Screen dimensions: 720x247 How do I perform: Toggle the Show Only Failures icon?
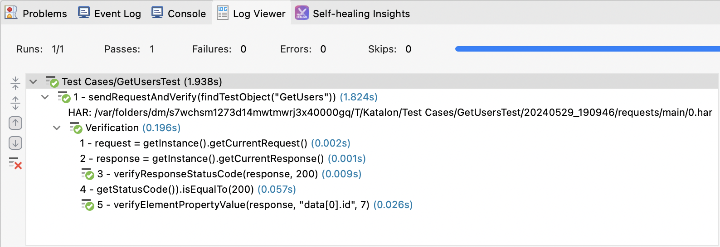15,163
